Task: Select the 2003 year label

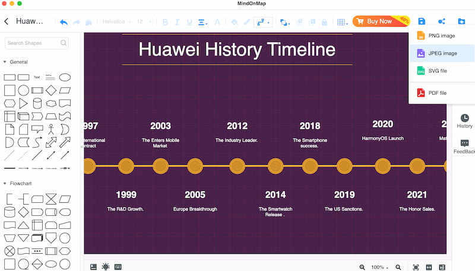Action: click(160, 126)
